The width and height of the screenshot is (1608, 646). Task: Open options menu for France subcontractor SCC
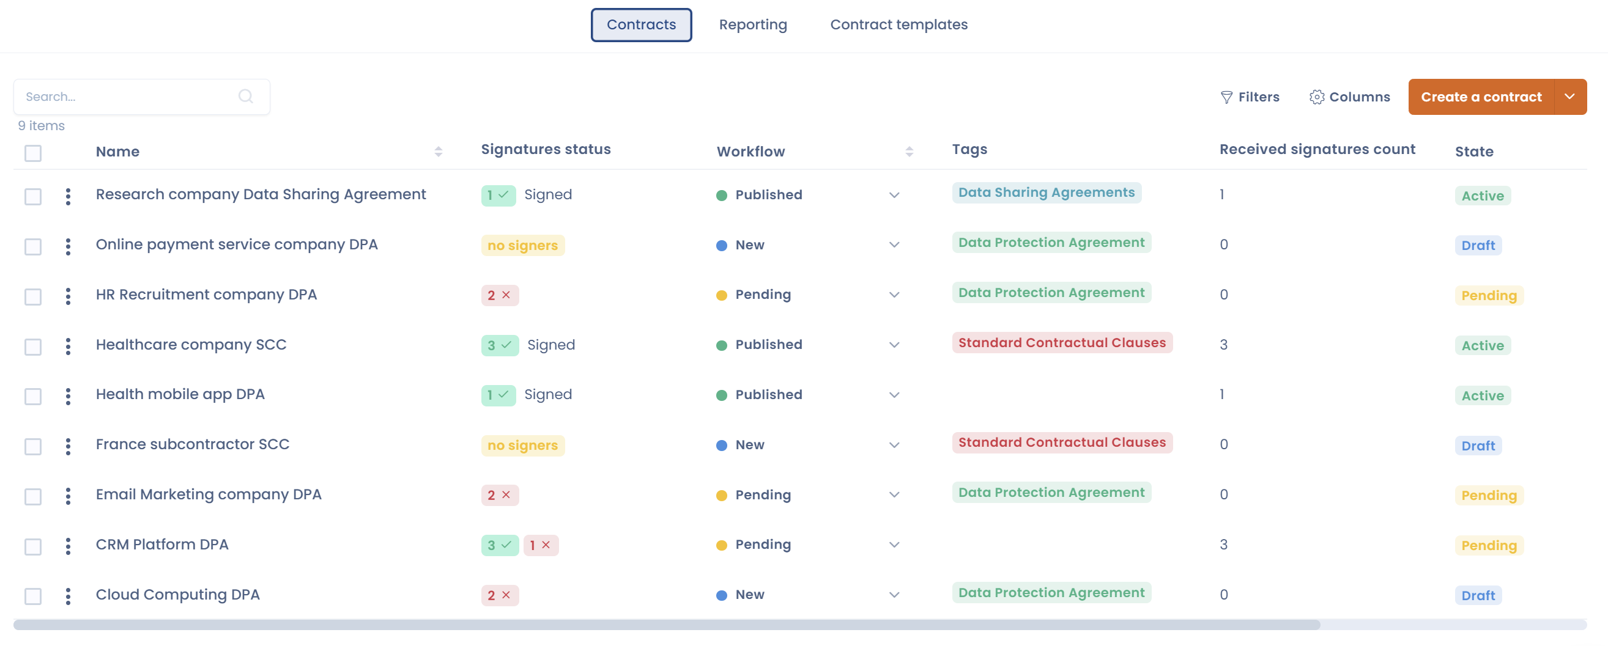[x=68, y=446]
